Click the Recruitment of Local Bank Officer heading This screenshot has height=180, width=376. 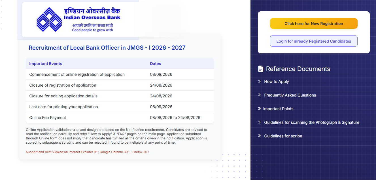pyautogui.click(x=107, y=48)
